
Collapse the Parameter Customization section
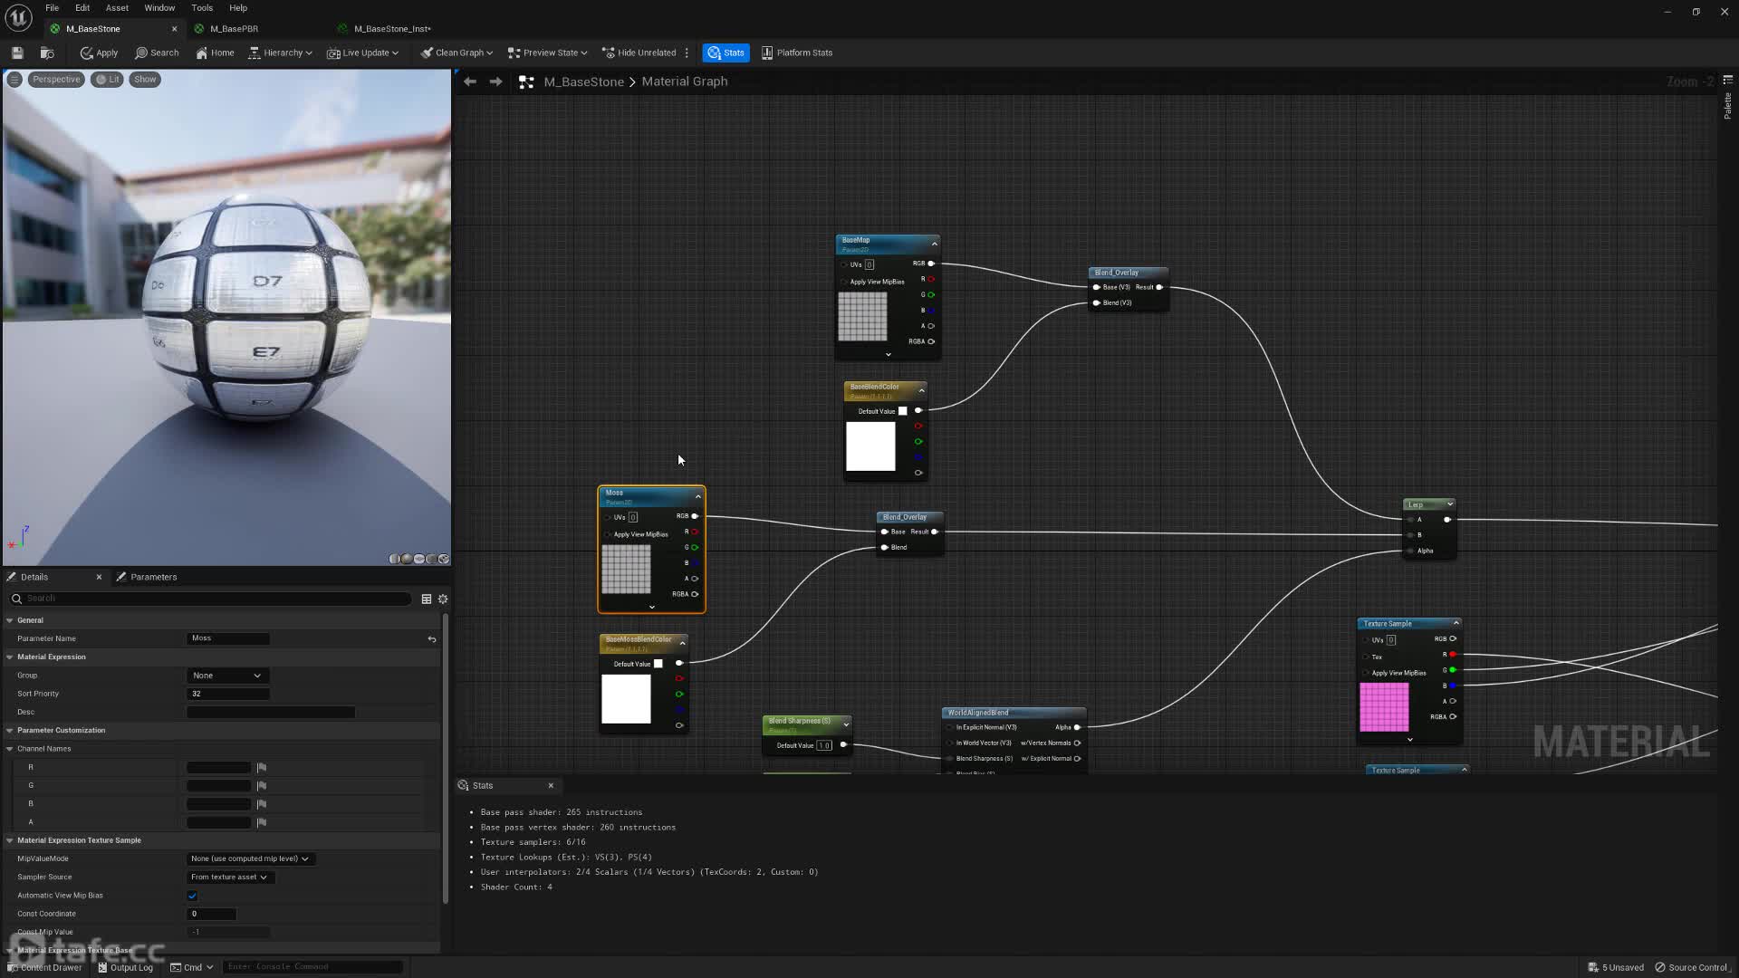tap(10, 730)
